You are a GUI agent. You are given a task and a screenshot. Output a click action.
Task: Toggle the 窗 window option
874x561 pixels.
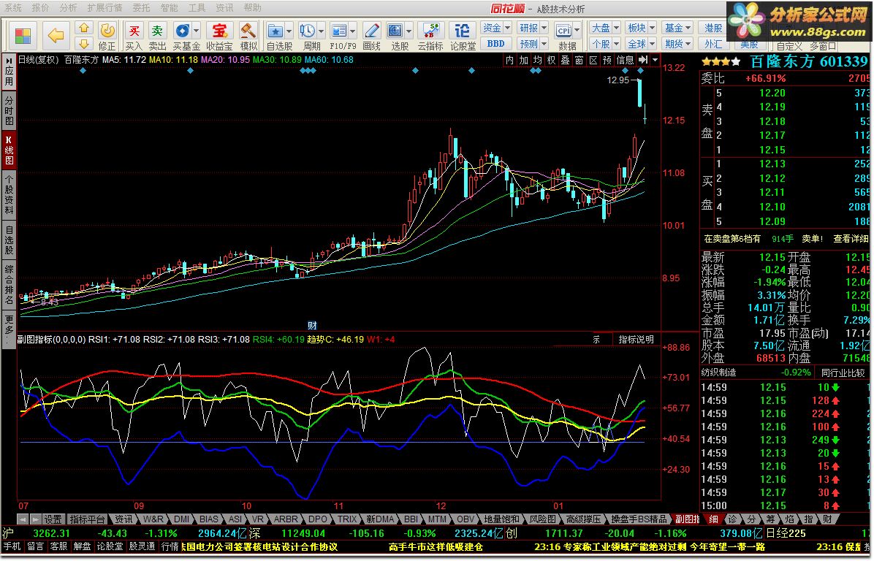579,60
